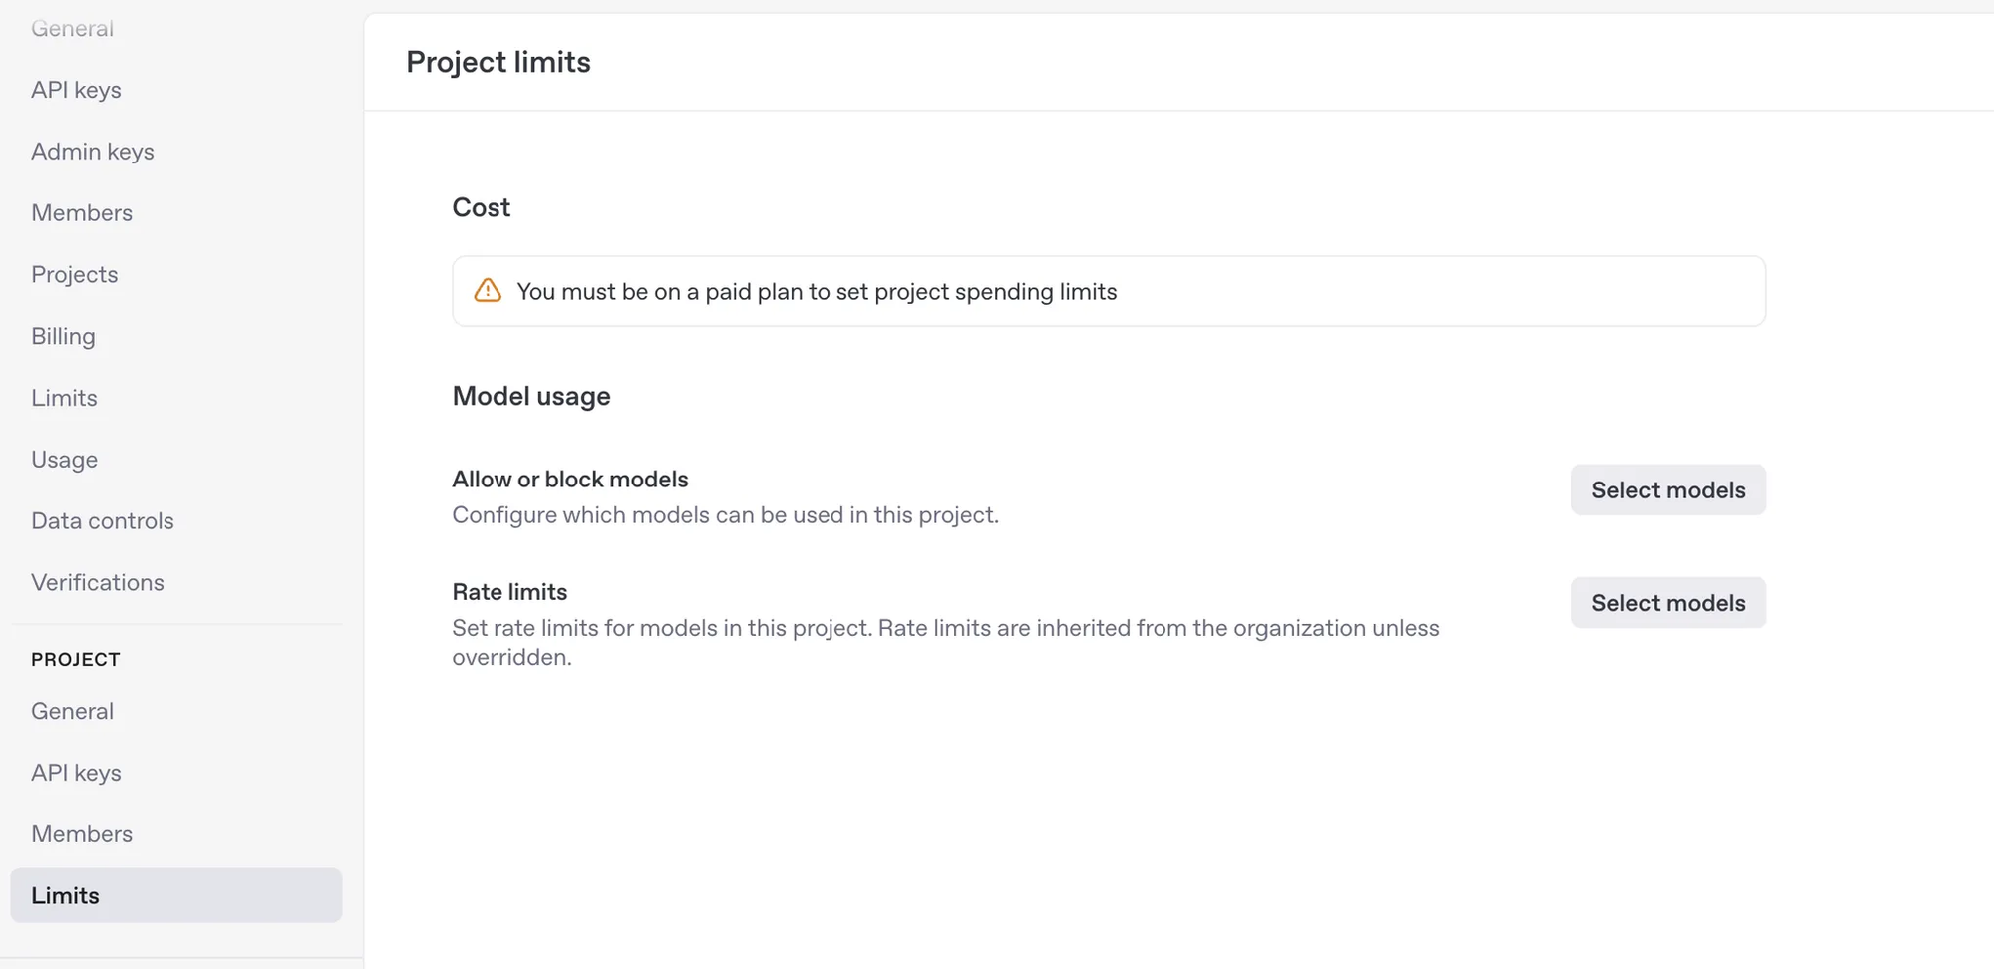This screenshot has height=969, width=1994.
Task: Open organization Members page below Admin keys
Action: pyautogui.click(x=81, y=213)
